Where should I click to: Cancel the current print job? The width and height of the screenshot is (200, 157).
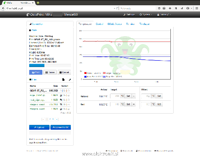(64, 72)
